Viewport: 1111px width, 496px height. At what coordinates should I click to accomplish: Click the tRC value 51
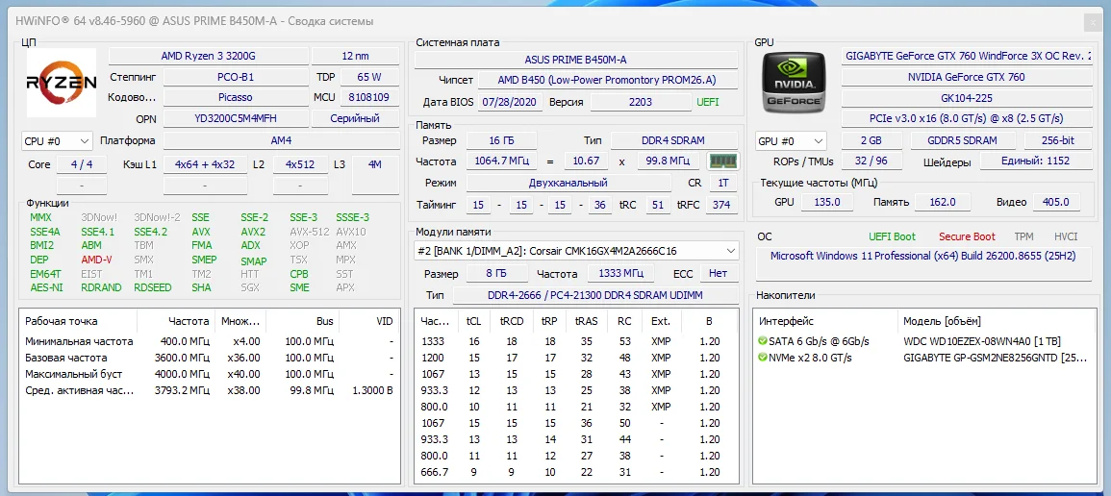coord(658,205)
